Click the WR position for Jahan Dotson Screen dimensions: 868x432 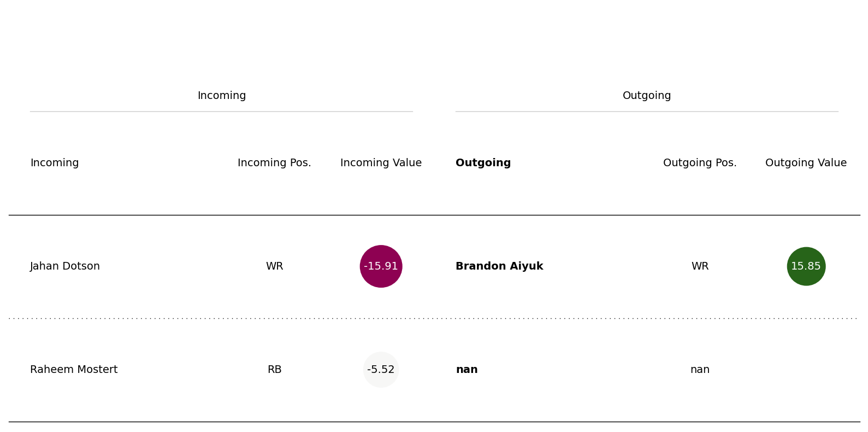click(274, 266)
